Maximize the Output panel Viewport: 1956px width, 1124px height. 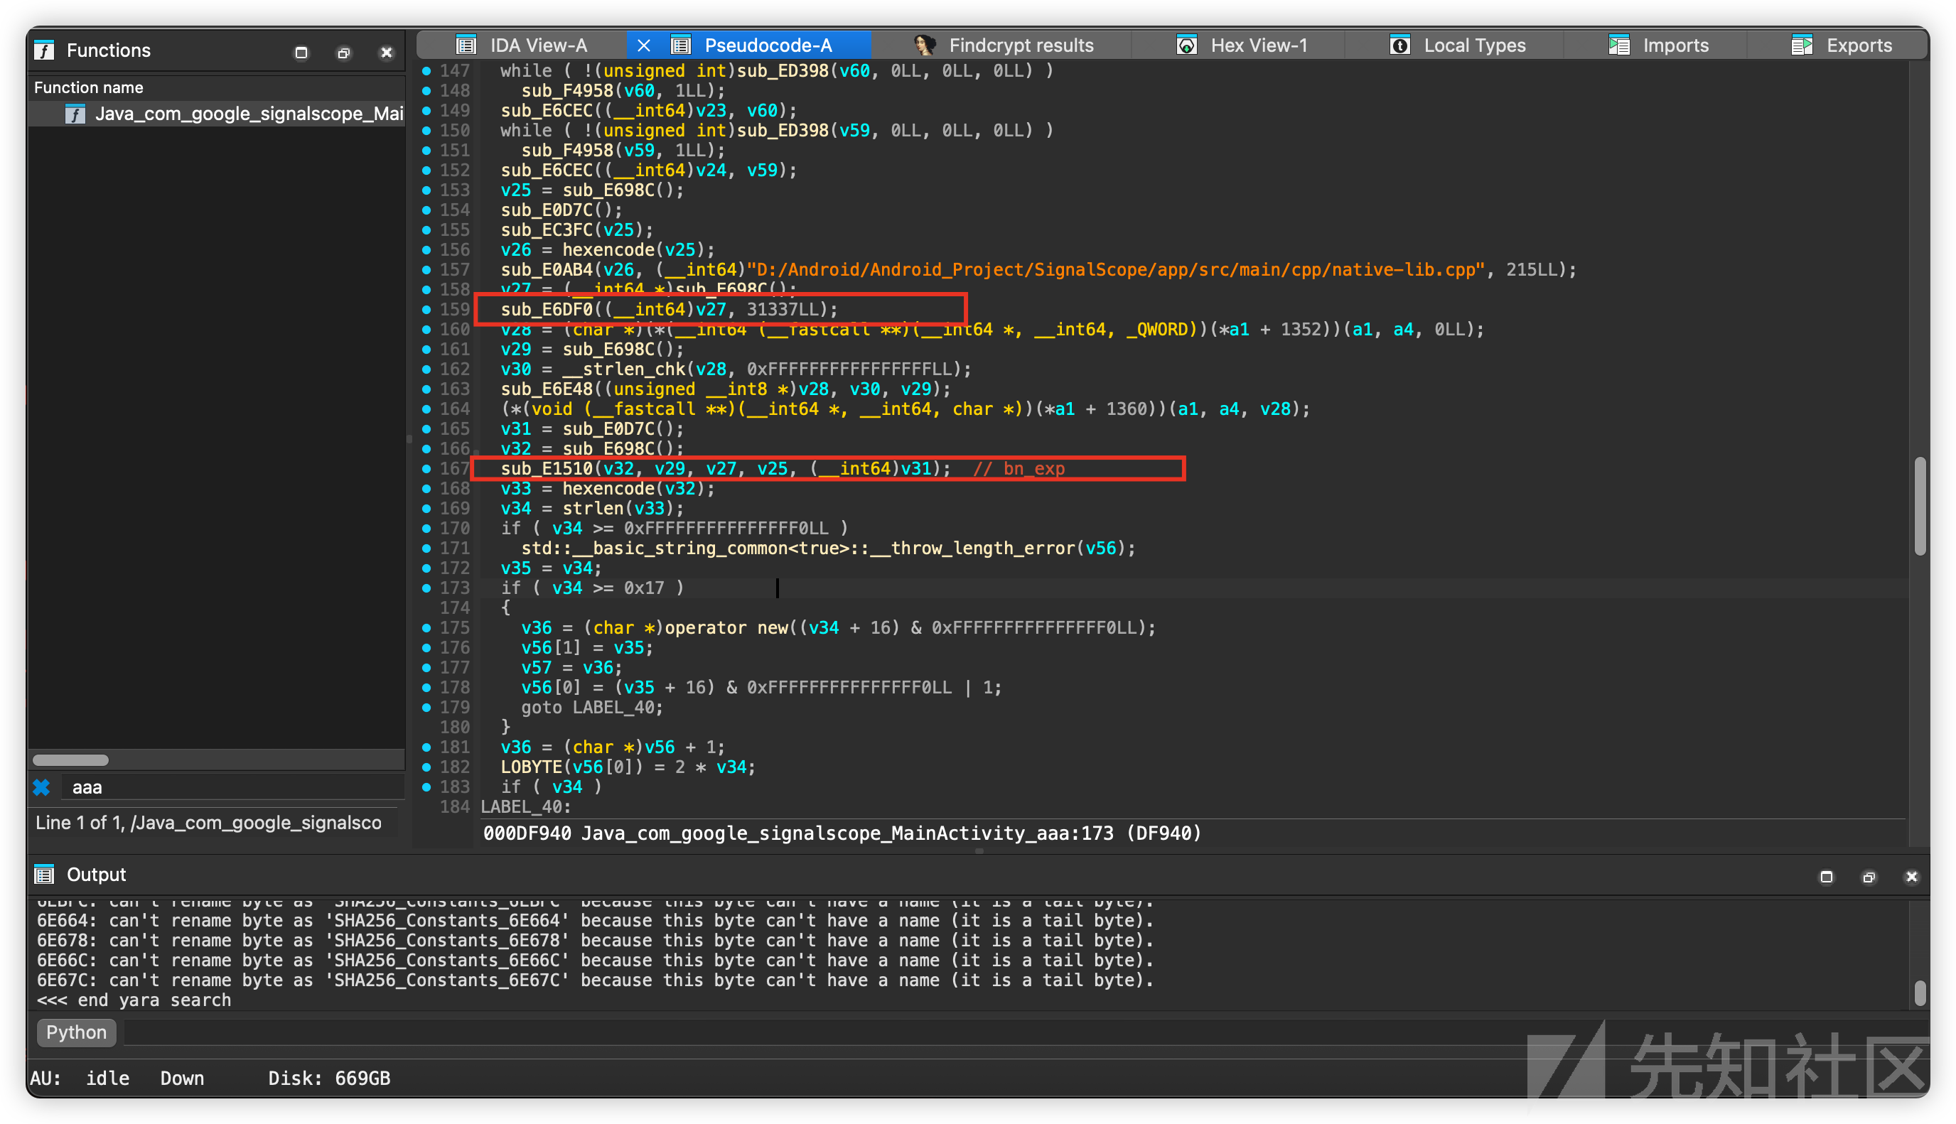click(x=1825, y=876)
